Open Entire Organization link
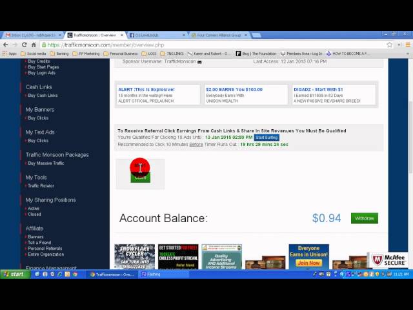413x310 pixels. point(46,254)
